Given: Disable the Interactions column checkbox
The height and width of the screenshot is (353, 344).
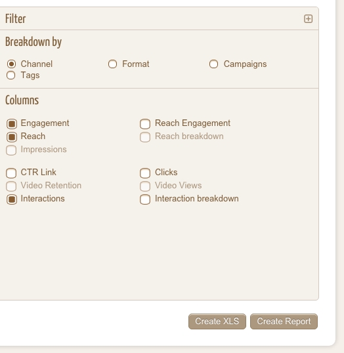Looking at the screenshot, I should [x=12, y=199].
